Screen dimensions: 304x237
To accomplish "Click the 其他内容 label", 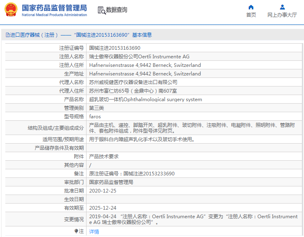I will pos(74,165).
